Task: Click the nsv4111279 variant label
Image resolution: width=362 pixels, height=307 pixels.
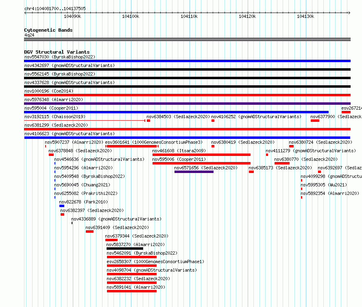Action: (311, 151)
